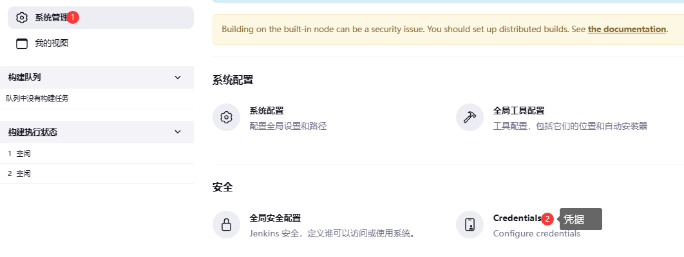Open the 系统配置 gear icon
The width and height of the screenshot is (684, 257).
227,118
